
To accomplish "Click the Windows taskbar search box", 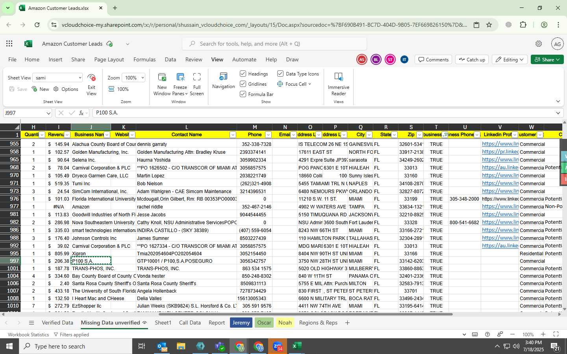I will coord(75,347).
